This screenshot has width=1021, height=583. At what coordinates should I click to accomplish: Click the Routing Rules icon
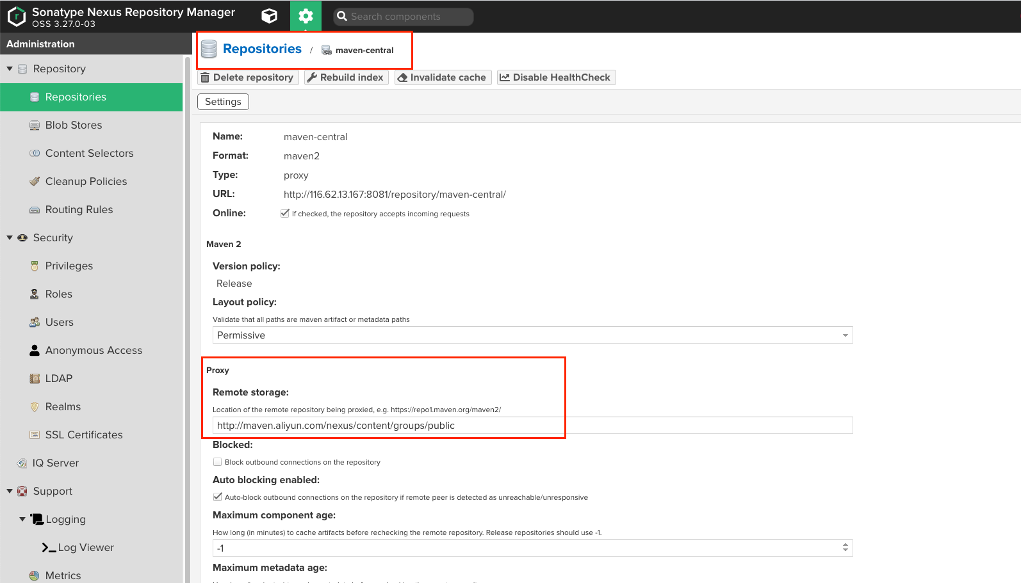pyautogui.click(x=35, y=210)
